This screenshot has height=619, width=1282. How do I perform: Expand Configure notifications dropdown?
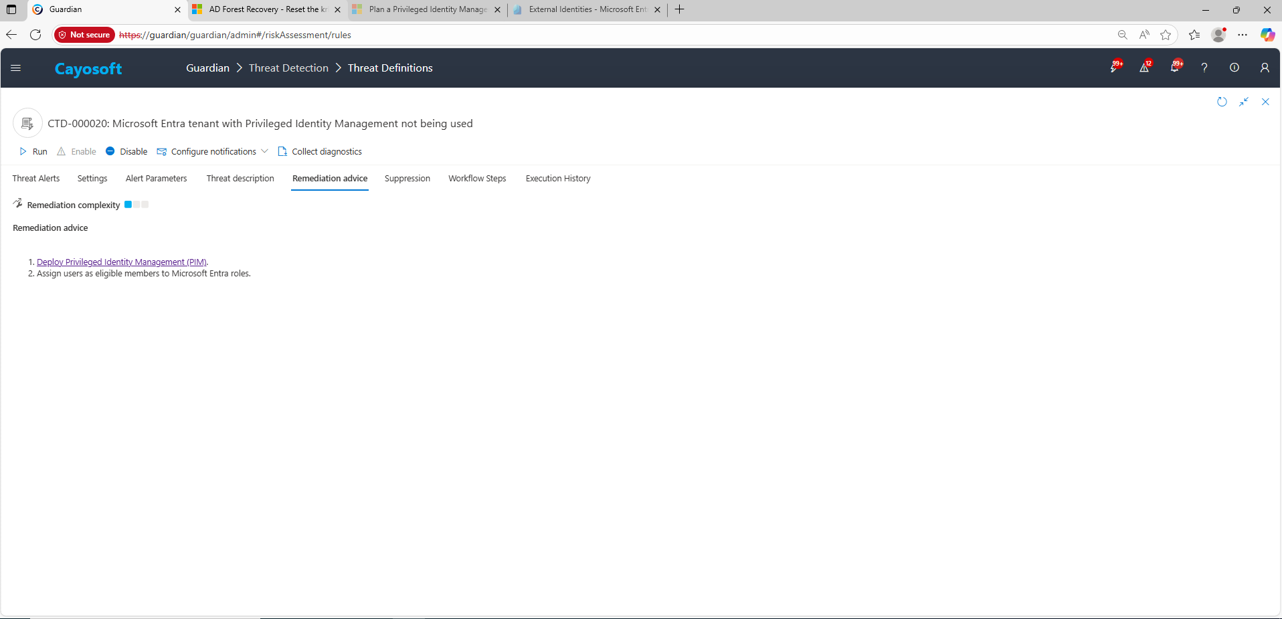[x=264, y=152]
